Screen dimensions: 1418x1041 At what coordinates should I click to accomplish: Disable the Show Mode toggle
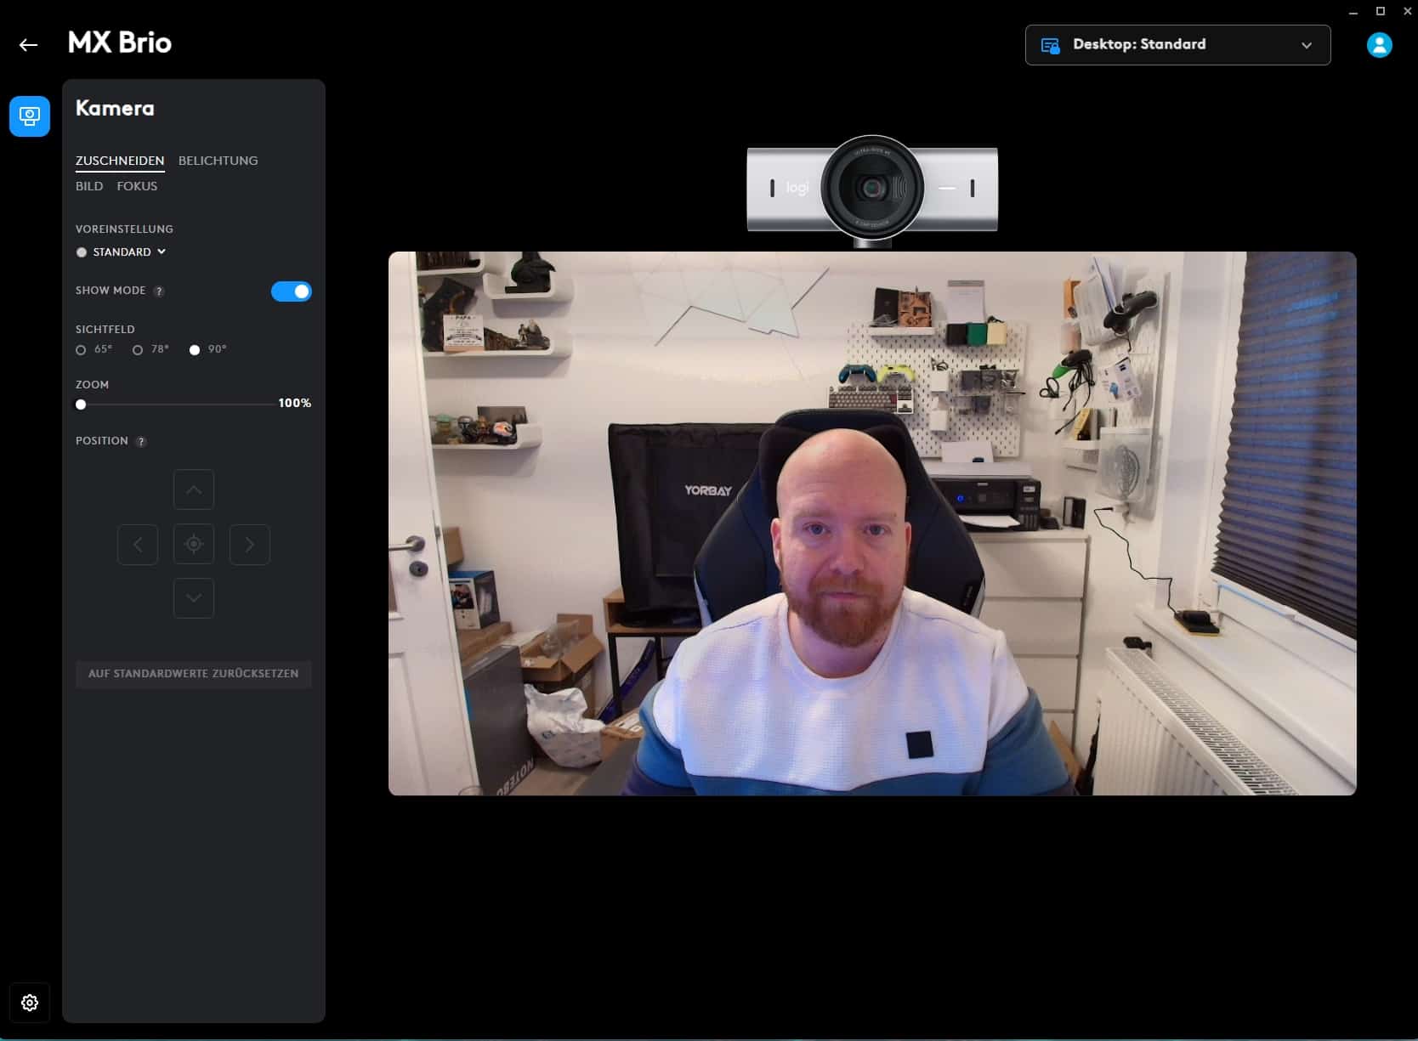pyautogui.click(x=291, y=291)
